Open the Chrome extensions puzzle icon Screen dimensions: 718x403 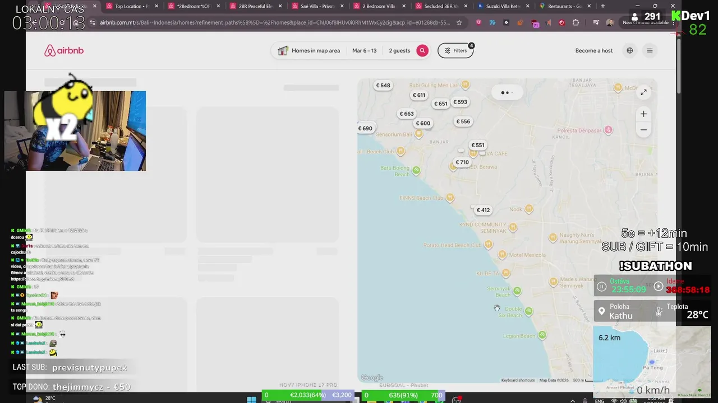[576, 22]
